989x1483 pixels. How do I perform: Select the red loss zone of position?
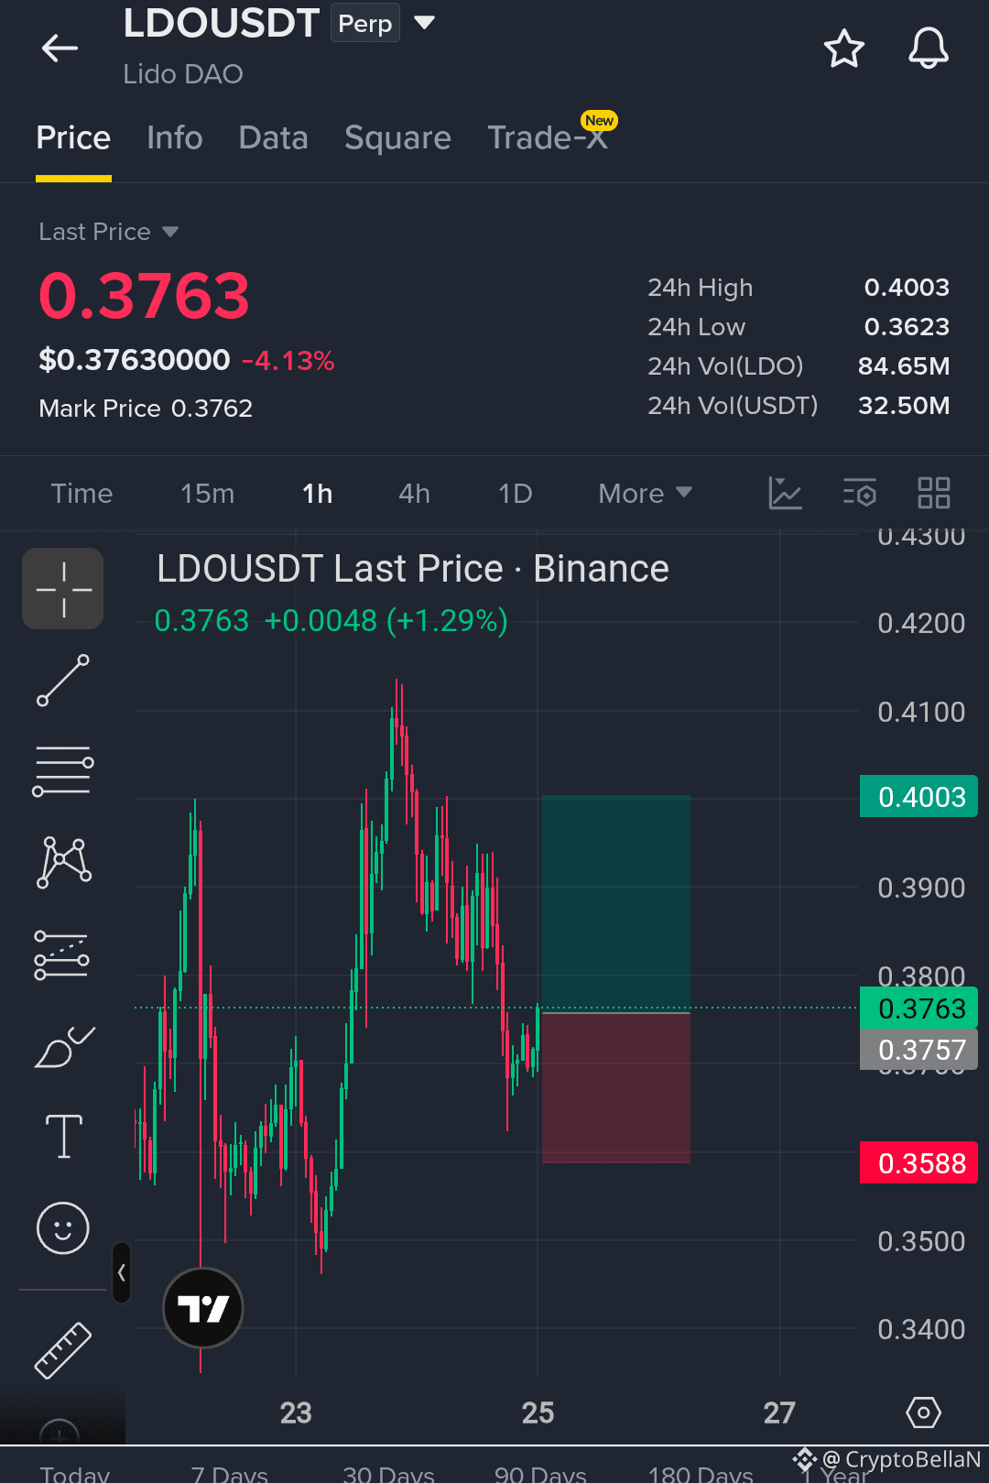click(x=615, y=1088)
